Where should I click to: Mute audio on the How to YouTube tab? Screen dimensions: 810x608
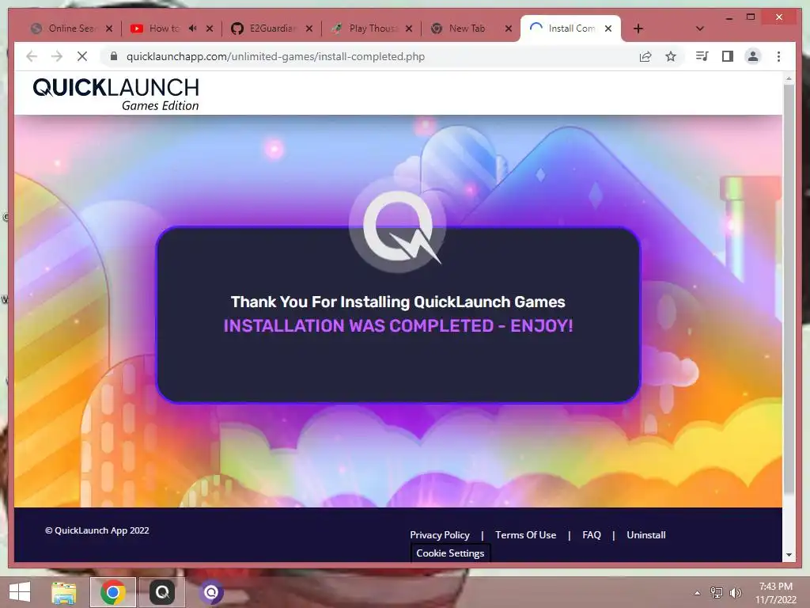pyautogui.click(x=193, y=28)
